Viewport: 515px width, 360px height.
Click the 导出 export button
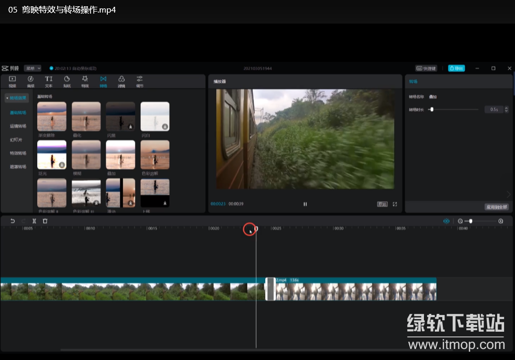coord(456,68)
